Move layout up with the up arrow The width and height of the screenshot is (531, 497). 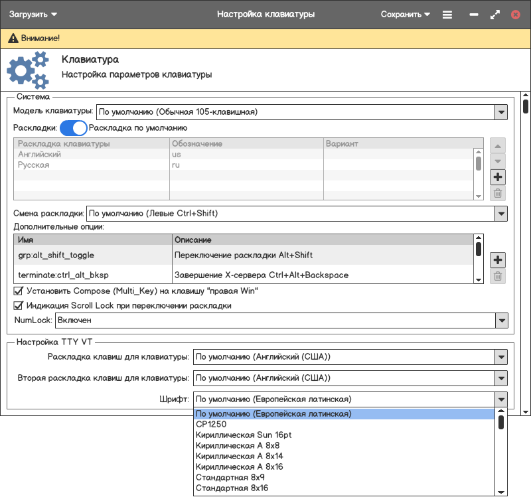click(x=498, y=145)
